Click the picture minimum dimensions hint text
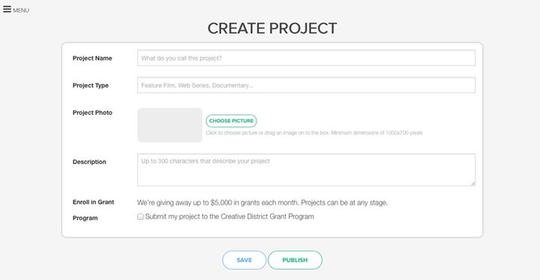The height and width of the screenshot is (280, 540). [314, 133]
